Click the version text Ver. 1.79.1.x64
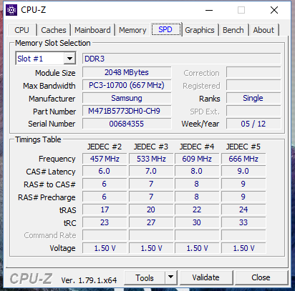The image size is (295, 291). [x=89, y=280]
